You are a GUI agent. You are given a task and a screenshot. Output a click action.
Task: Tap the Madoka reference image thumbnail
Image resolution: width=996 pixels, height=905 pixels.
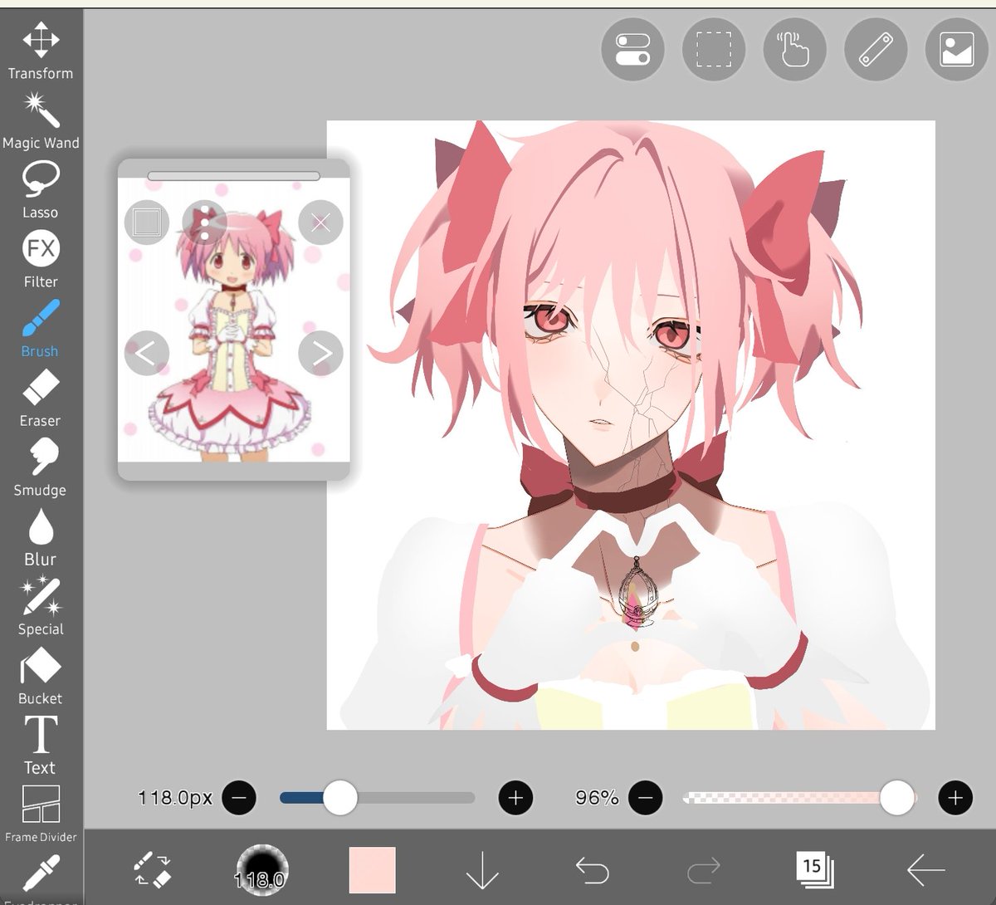[233, 320]
